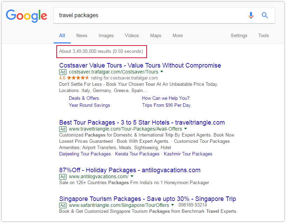
Task: Click the 4.6 star rating stars
Action: click(x=78, y=78)
